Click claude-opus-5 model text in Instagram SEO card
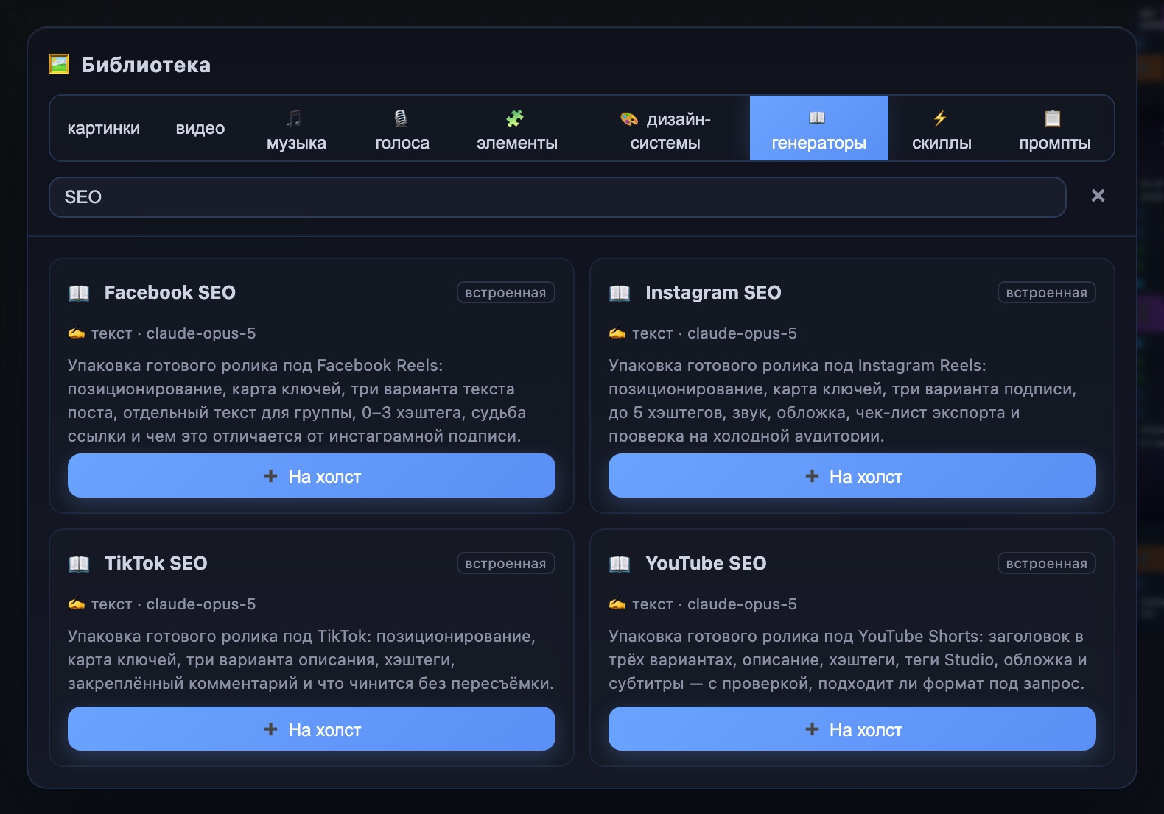This screenshot has height=814, width=1164. 742,333
